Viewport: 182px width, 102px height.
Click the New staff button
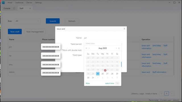(x=15, y=31)
